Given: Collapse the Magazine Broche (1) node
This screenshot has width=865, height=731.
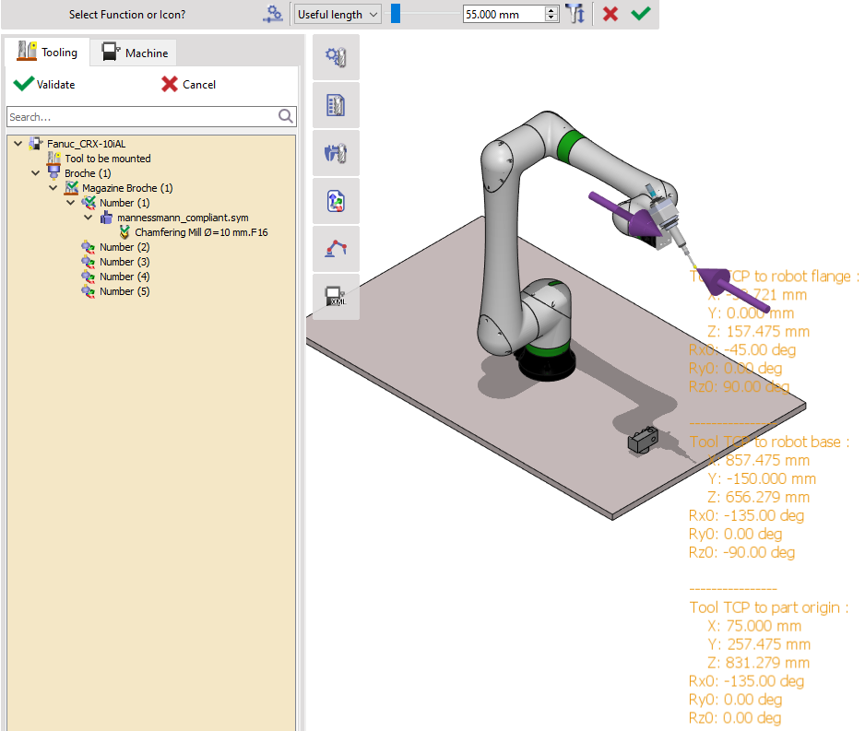Looking at the screenshot, I should tap(53, 188).
